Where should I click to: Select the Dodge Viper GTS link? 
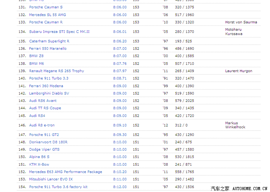click(44, 150)
